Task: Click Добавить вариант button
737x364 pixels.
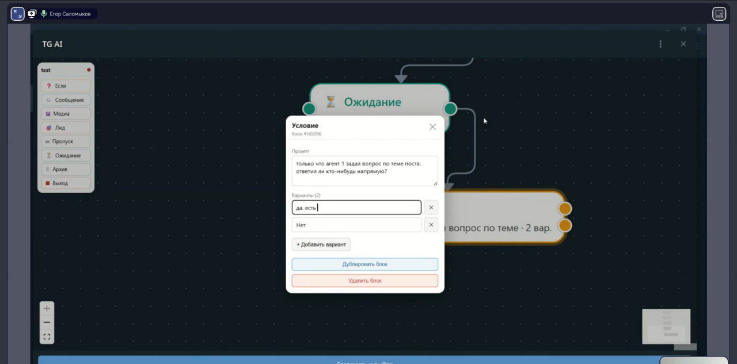Action: pyautogui.click(x=321, y=244)
